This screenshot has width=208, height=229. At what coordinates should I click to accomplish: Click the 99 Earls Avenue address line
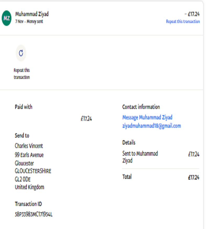tap(29, 155)
